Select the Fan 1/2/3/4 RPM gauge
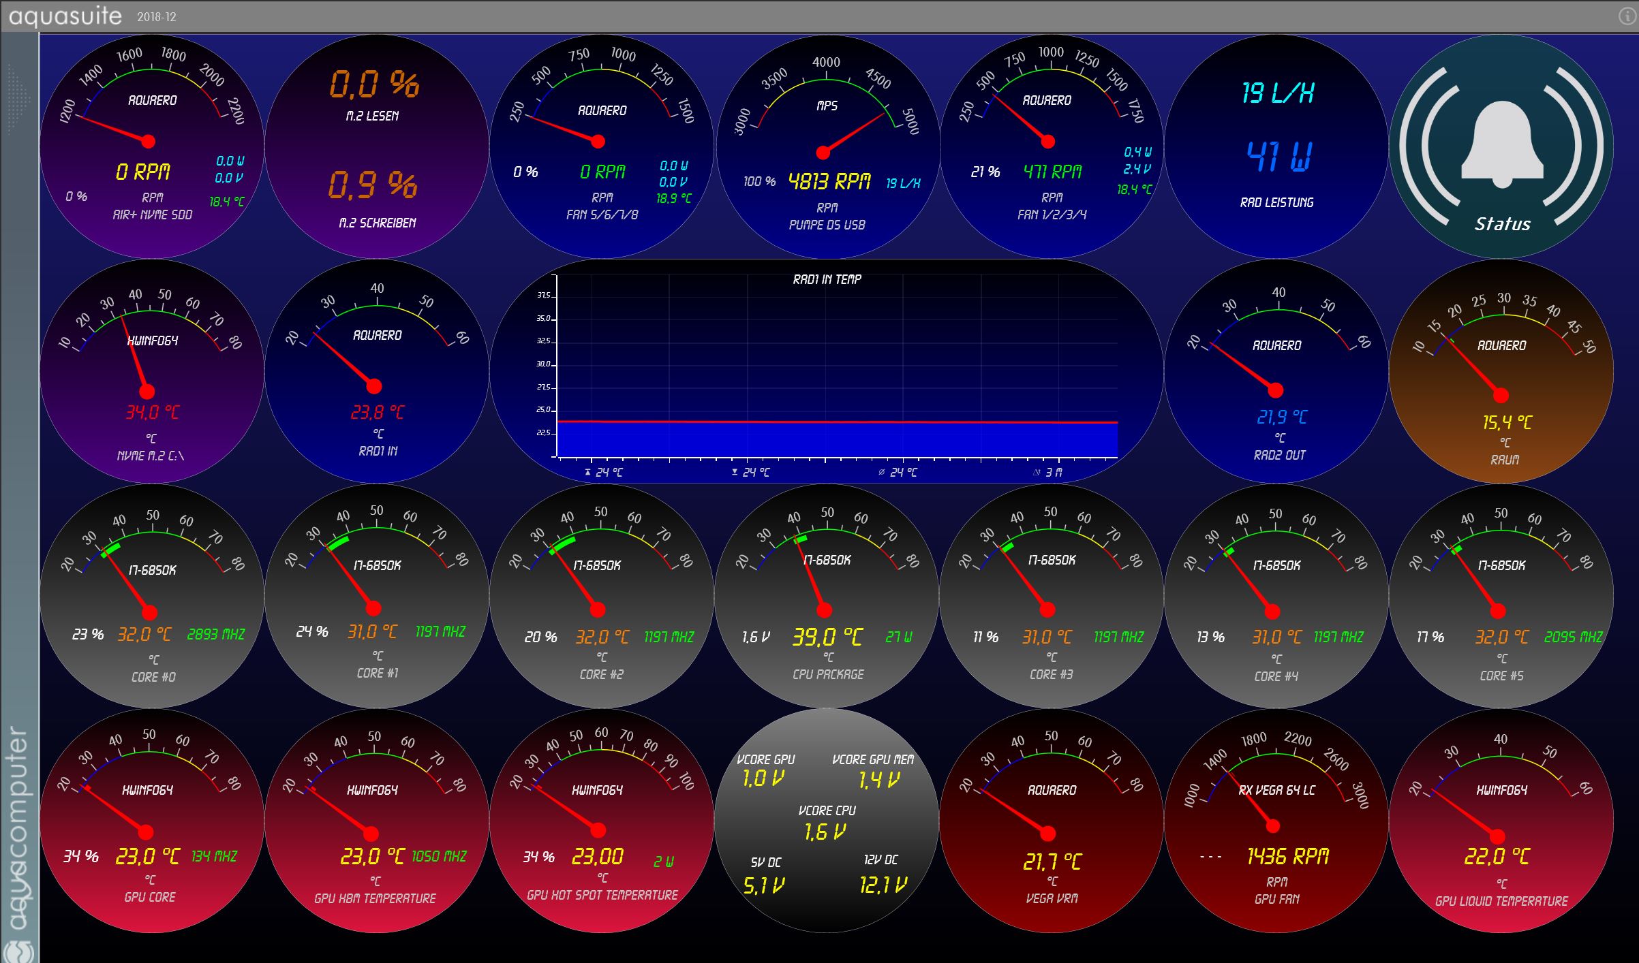The image size is (1639, 963). pyautogui.click(x=1052, y=146)
